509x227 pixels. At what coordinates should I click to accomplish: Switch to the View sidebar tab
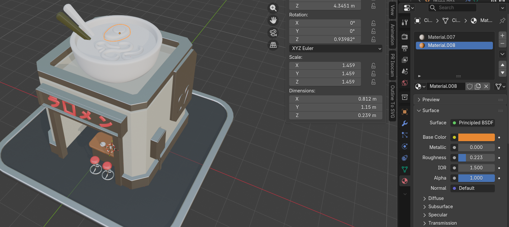point(392,10)
